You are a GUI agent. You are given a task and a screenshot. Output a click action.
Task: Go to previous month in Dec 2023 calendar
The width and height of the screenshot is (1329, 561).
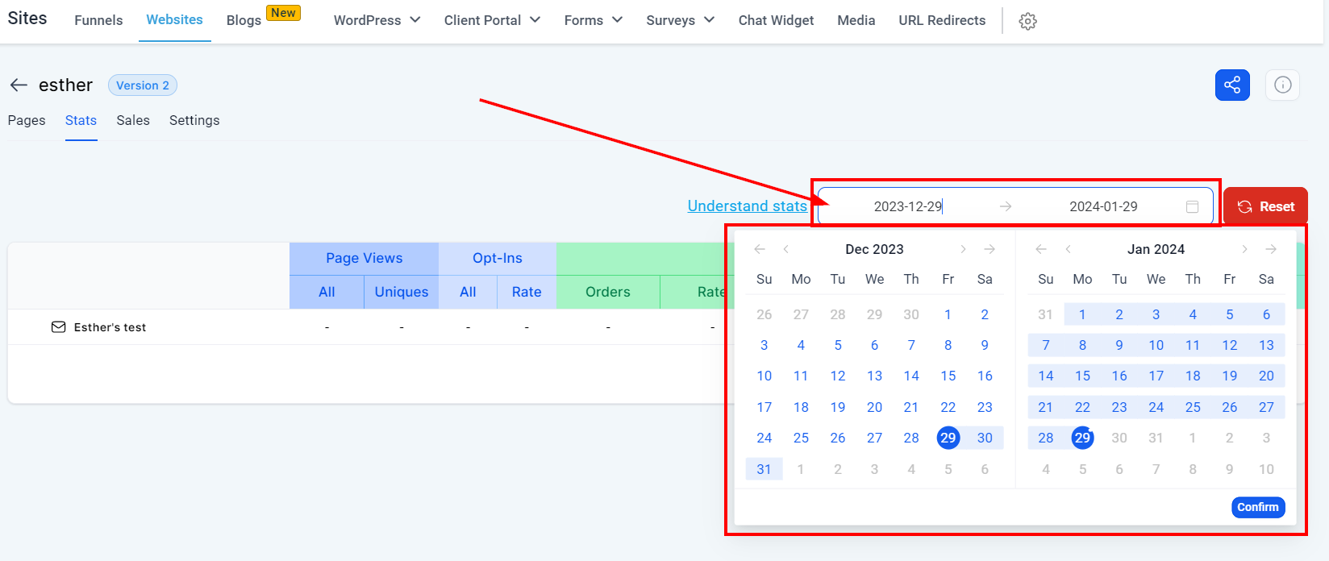785,249
